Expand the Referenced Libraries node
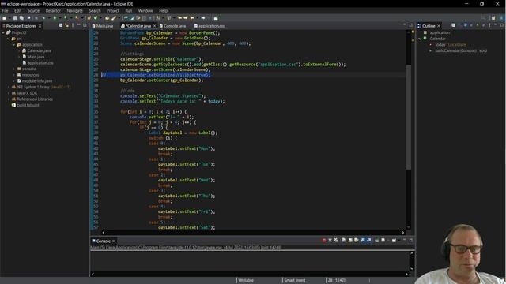Viewport: 506px width, 284px height. [9, 99]
